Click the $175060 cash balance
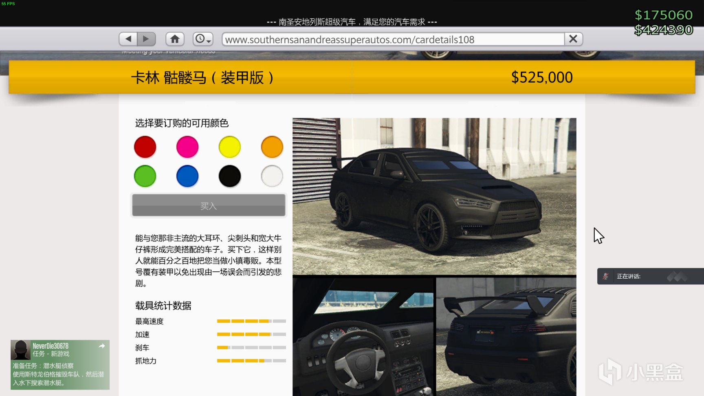The height and width of the screenshot is (396, 704). pyautogui.click(x=664, y=15)
